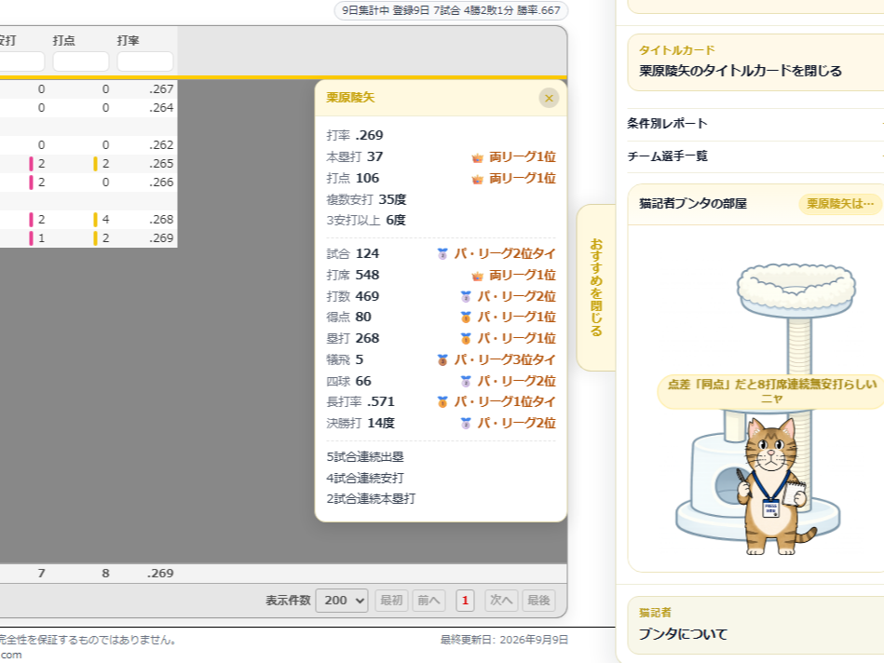Click the medal icon in 得点 80 row
Image resolution: width=884 pixels, height=663 pixels.
pyautogui.click(x=466, y=318)
